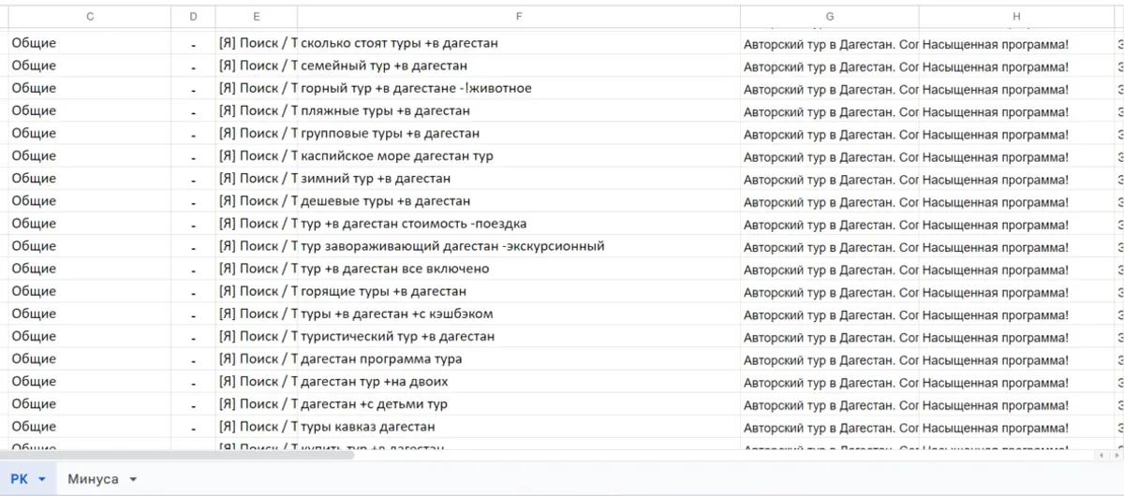1124x496 pixels.
Task: Select column C header
Action: [x=89, y=16]
